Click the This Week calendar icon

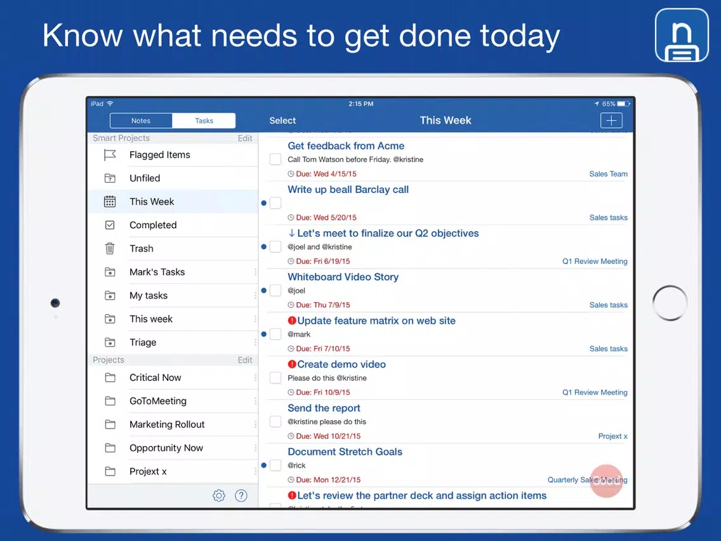[110, 202]
